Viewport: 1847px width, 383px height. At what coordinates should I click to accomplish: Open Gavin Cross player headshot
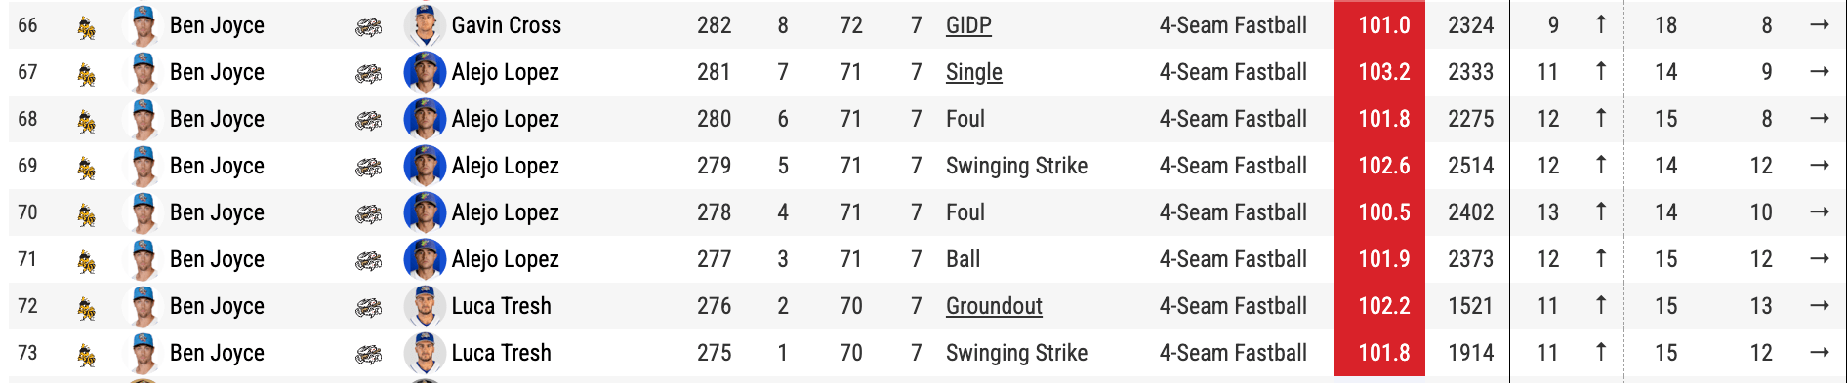tap(425, 25)
